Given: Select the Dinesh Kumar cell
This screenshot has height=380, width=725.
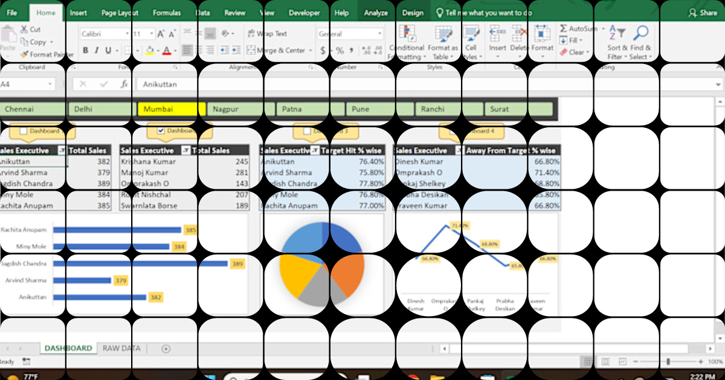Looking at the screenshot, I should [x=428, y=162].
